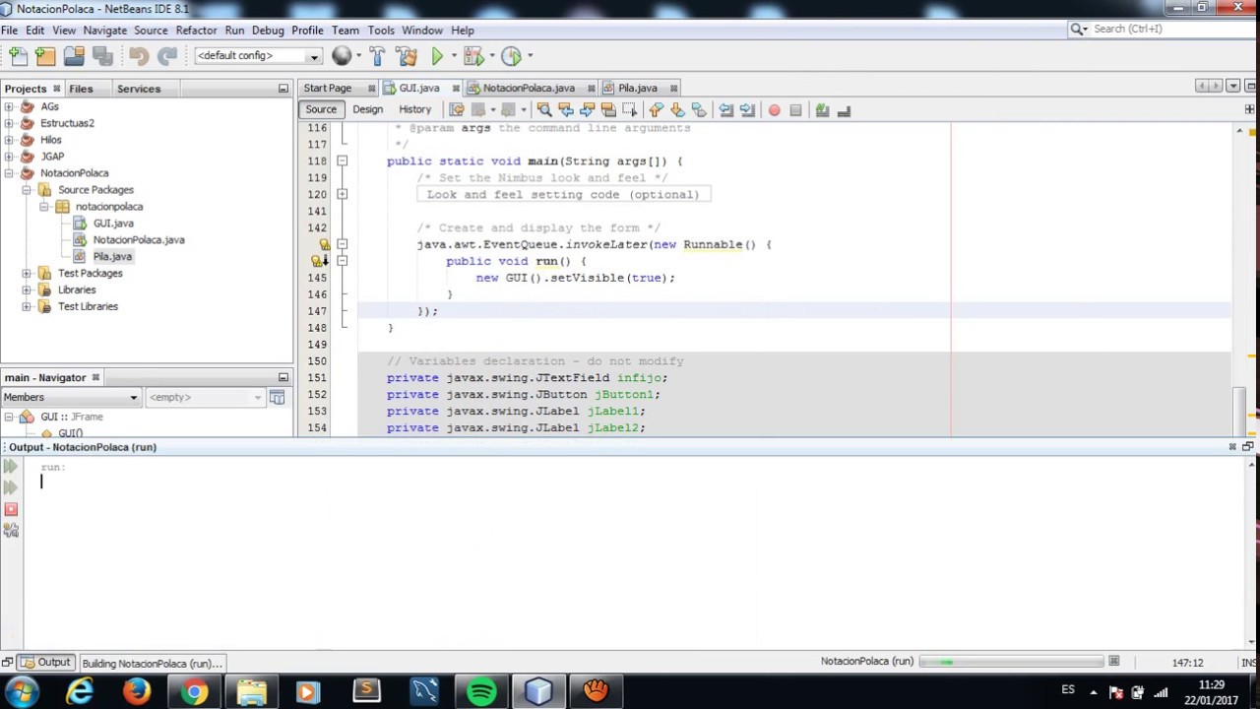Open the Run Project arrow dropdown
The height and width of the screenshot is (709, 1260).
pos(454,56)
